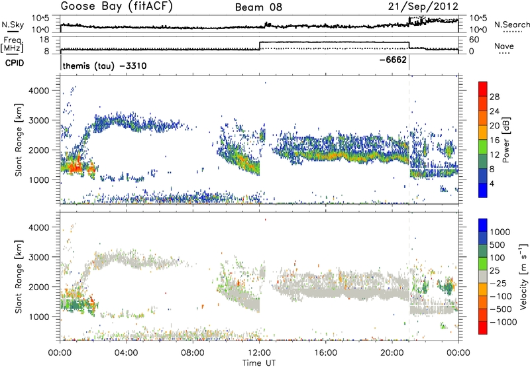Viewport: 530px width, 367px height.
Task: Select the '04:00' time tick label
Action: pyautogui.click(x=126, y=353)
